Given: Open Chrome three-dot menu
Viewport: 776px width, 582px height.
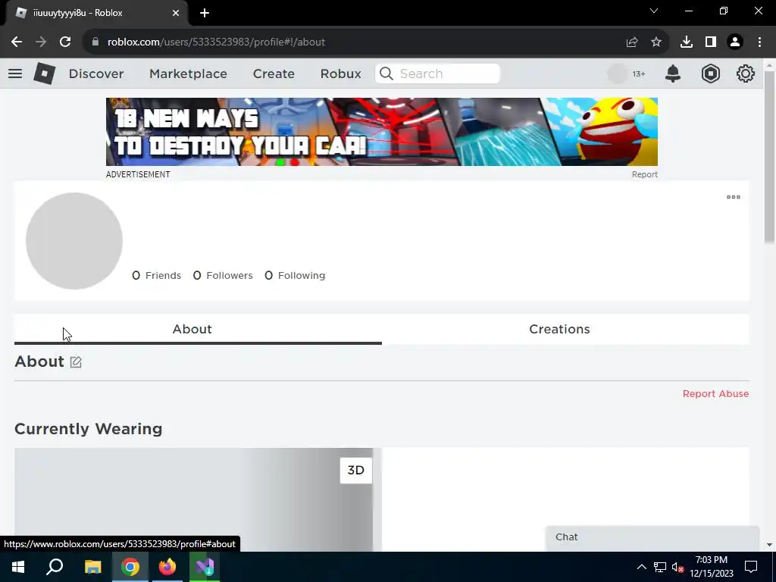Looking at the screenshot, I should point(759,42).
